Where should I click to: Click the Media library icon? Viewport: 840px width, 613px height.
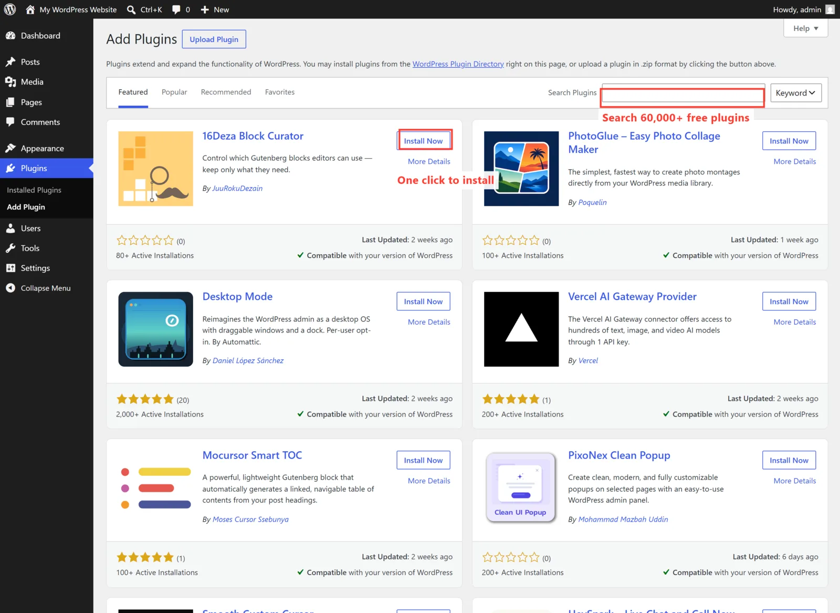click(x=10, y=82)
